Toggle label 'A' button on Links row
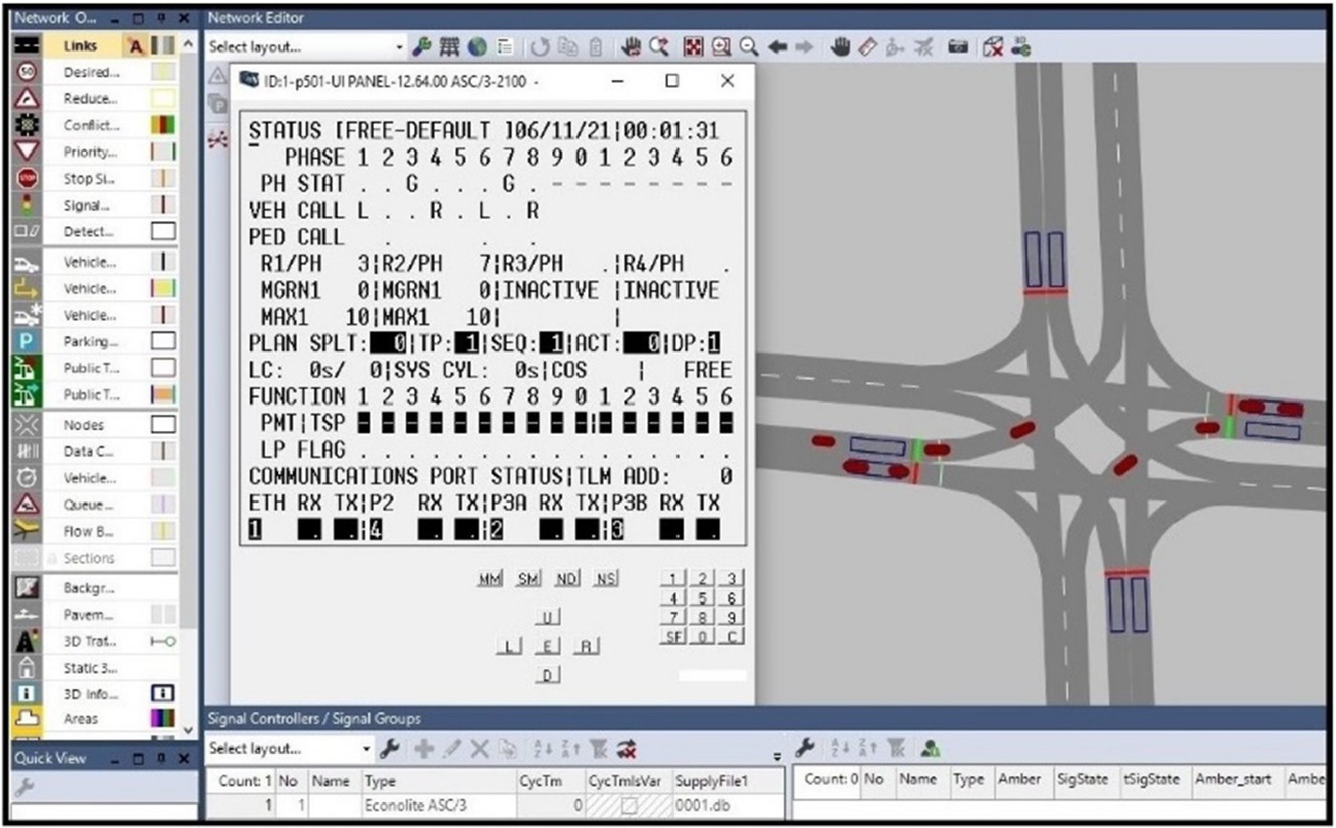1336x828 pixels. pyautogui.click(x=135, y=46)
